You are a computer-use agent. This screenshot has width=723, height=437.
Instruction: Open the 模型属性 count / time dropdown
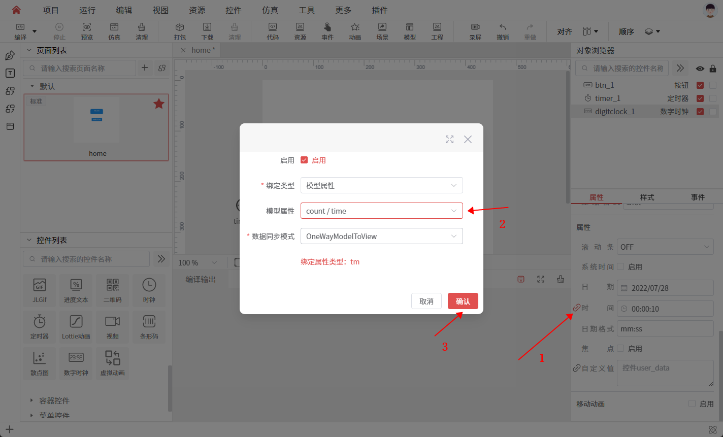click(381, 211)
